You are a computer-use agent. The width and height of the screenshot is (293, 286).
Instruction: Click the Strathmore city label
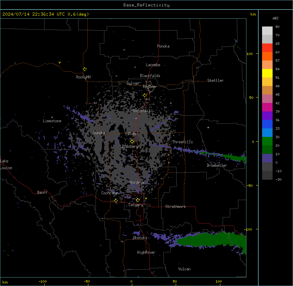pos(175,207)
